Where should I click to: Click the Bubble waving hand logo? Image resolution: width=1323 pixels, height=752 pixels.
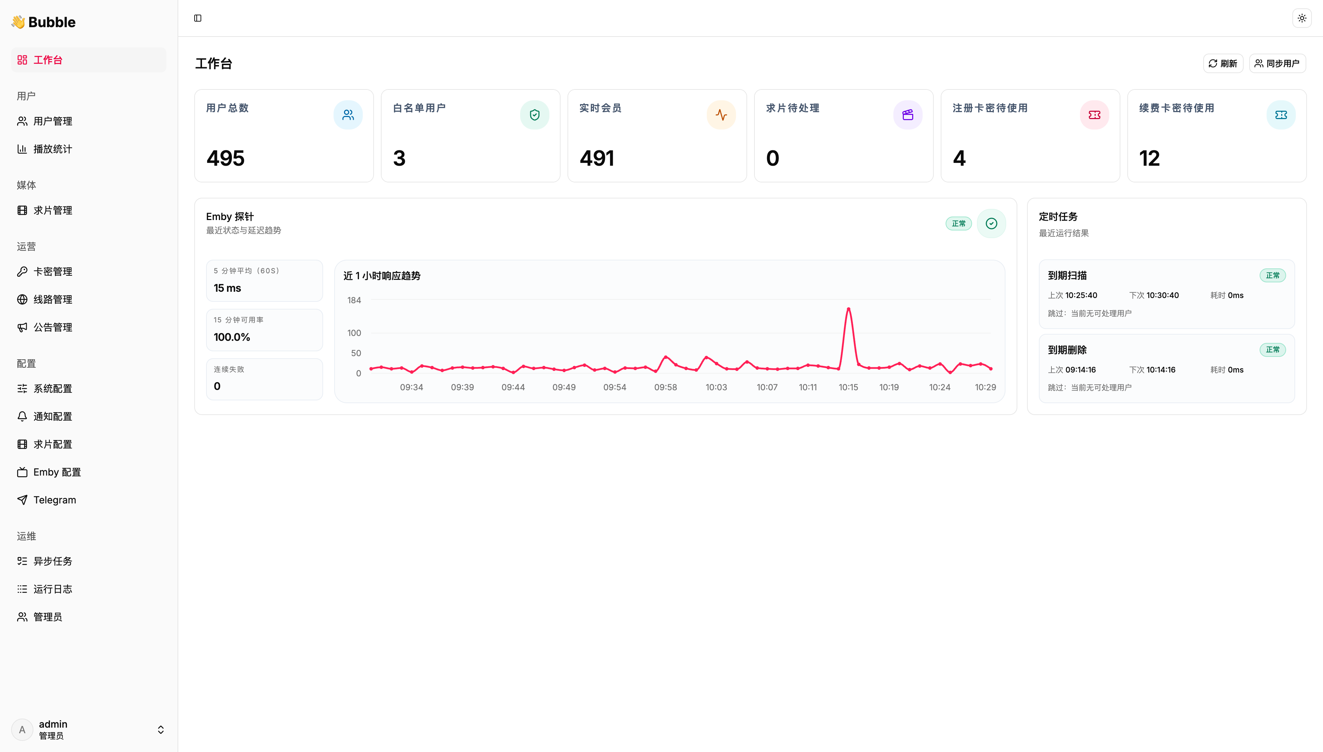coord(18,22)
